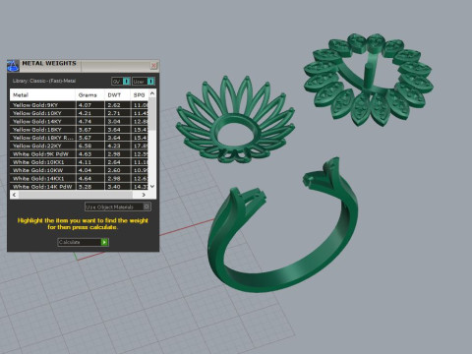Select the green ring shank model
This screenshot has height=354, width=472.
(282, 226)
